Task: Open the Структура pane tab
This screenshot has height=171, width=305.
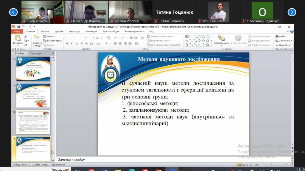Action: point(36,53)
